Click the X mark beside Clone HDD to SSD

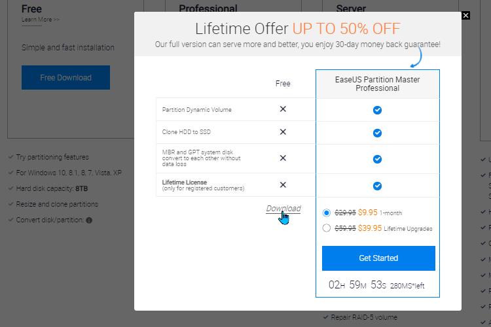[x=283, y=131]
